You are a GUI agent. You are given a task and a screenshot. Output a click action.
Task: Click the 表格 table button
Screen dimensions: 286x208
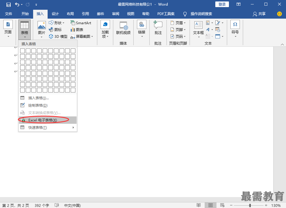[x=25, y=30]
